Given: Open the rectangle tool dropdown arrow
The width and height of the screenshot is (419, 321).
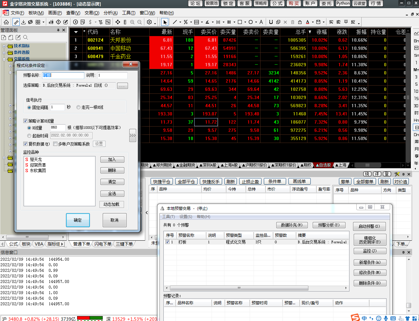Looking at the screenshot, I should (x=245, y=22).
